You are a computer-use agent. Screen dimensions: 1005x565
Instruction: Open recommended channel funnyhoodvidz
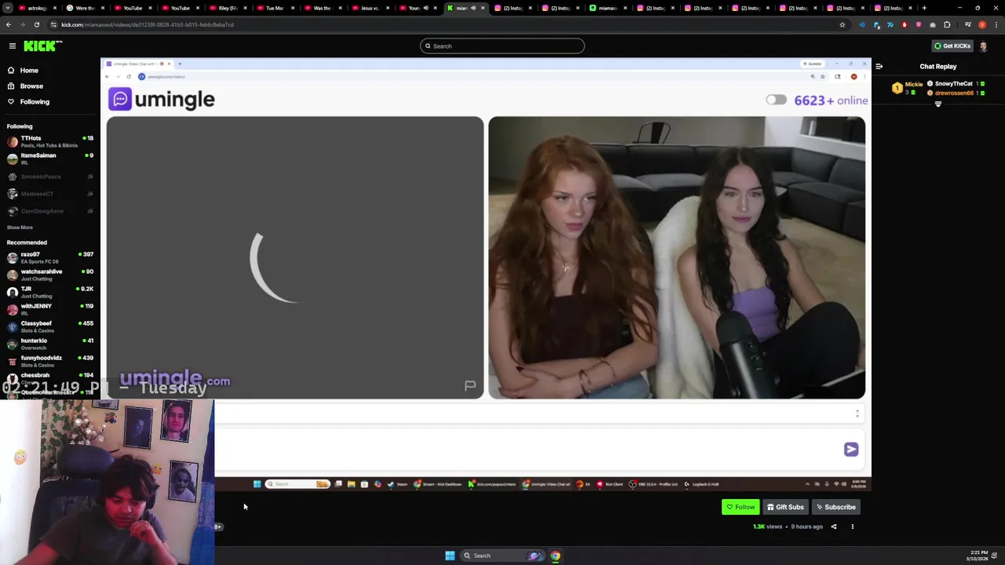pos(49,361)
